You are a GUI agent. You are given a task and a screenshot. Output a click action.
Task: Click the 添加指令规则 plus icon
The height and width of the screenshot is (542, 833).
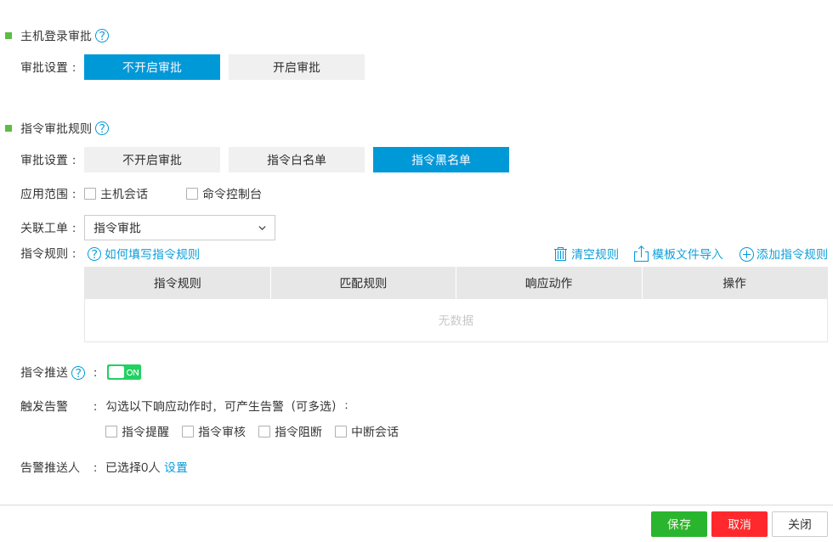(x=746, y=254)
